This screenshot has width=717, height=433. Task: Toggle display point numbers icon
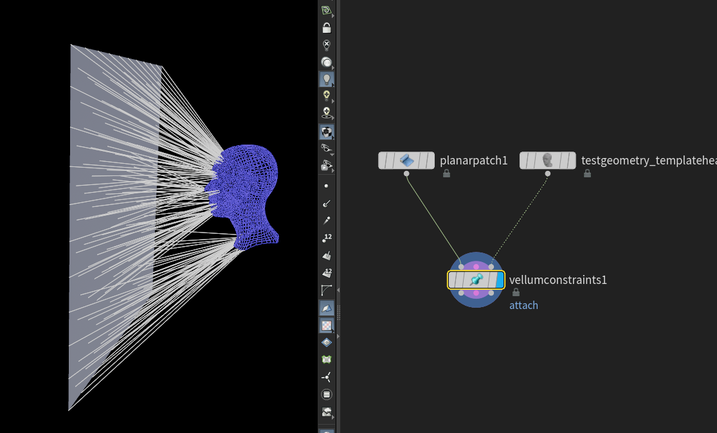click(x=327, y=238)
